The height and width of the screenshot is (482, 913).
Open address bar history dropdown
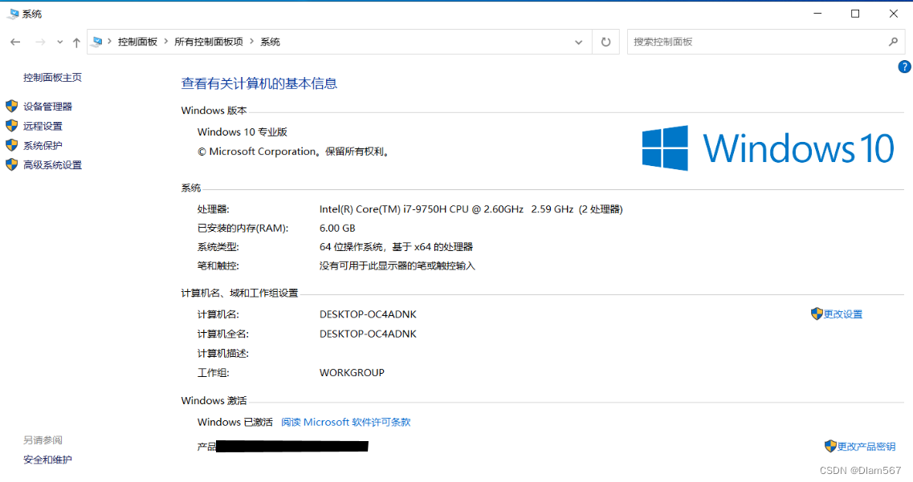point(578,42)
